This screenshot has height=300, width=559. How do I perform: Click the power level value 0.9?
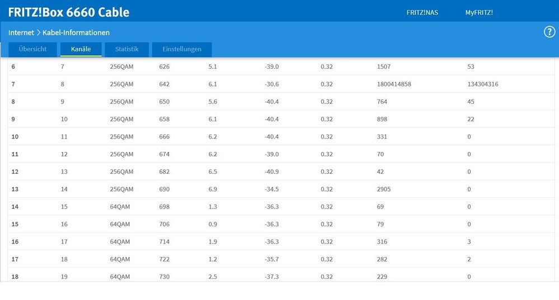pos(213,224)
